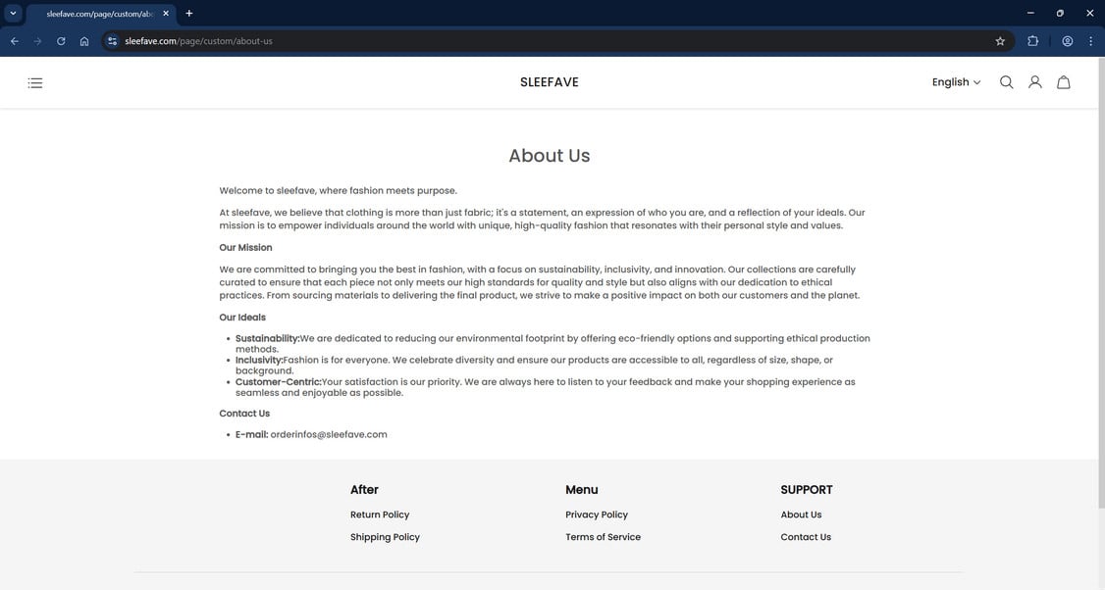Open the extensions puzzle icon
1105x590 pixels.
[x=1033, y=41]
